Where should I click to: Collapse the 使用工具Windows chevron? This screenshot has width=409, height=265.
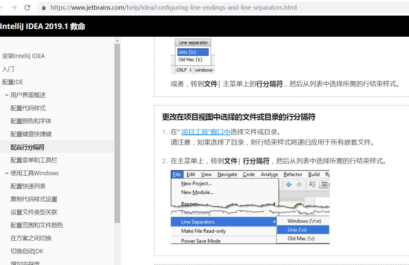click(x=7, y=173)
